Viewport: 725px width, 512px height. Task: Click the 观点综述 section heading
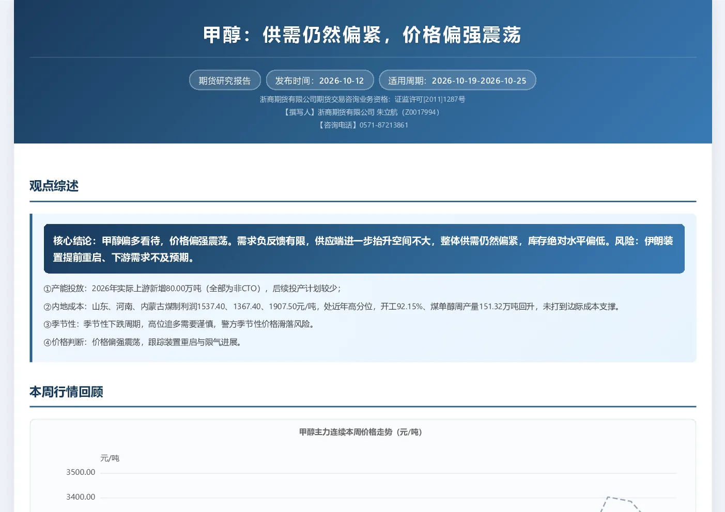(54, 186)
